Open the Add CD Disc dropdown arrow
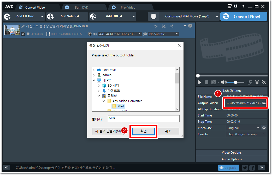272x175 pixels. 42,17
